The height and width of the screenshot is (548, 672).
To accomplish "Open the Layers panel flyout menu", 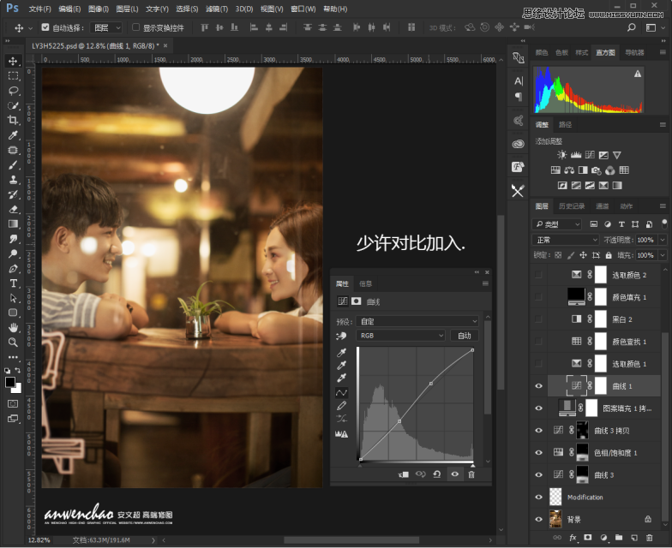I will pos(663,206).
